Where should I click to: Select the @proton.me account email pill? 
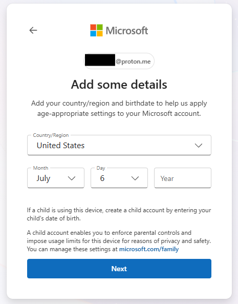119,61
